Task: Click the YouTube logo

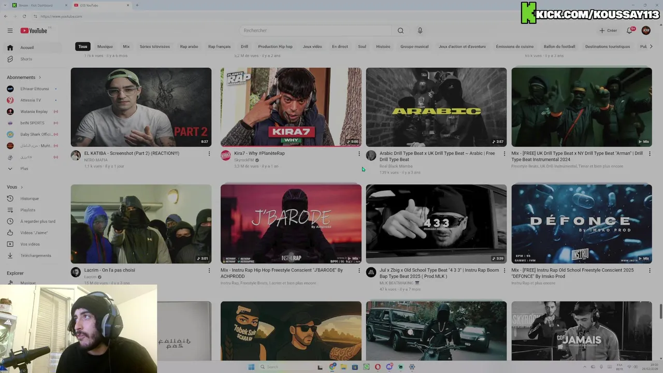Action: (34, 31)
